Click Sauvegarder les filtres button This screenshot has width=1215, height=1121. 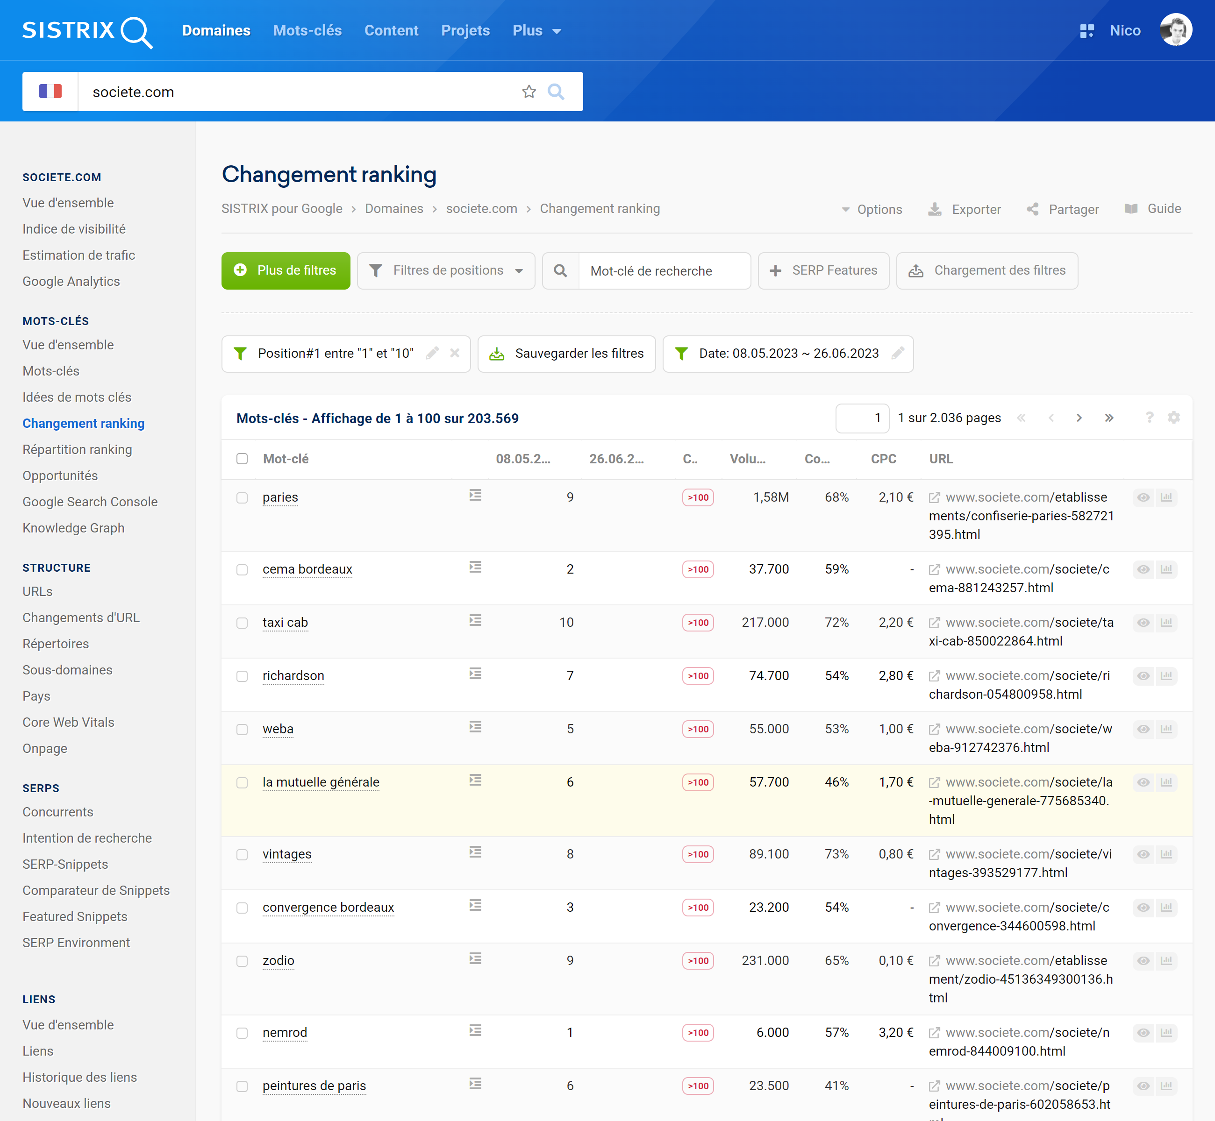566,354
